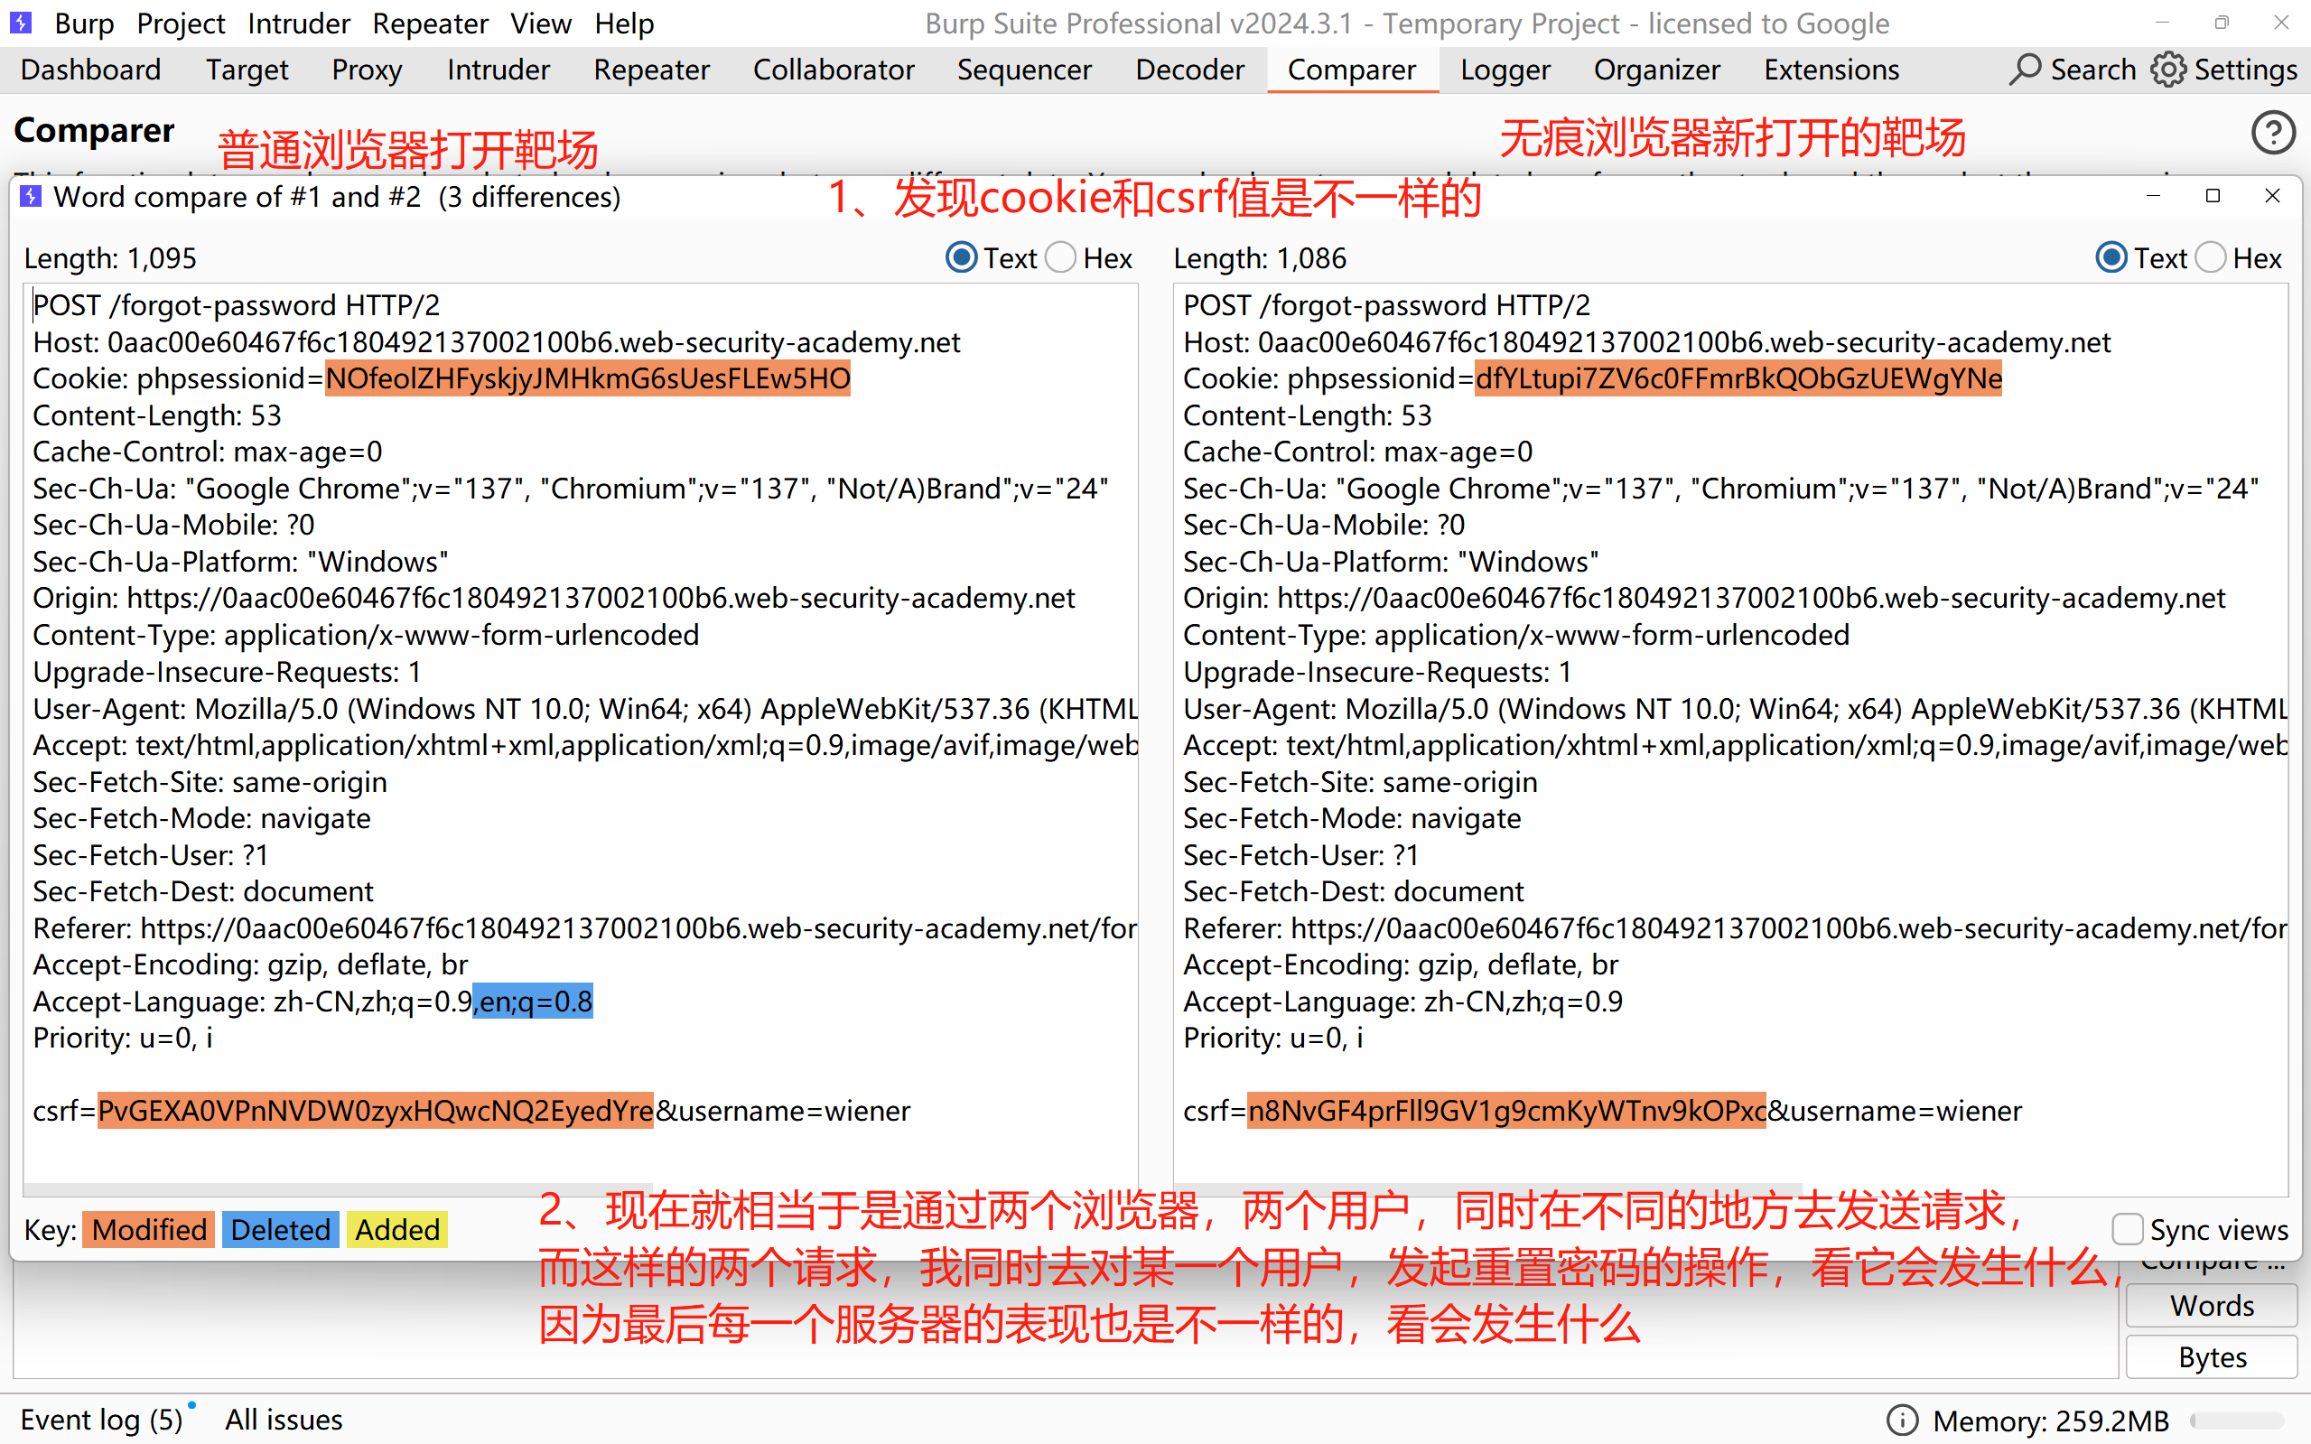
Task: Select Hex view for left panel
Action: pos(1061,258)
